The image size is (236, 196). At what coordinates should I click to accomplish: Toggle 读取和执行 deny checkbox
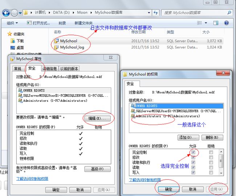click(x=211, y=162)
